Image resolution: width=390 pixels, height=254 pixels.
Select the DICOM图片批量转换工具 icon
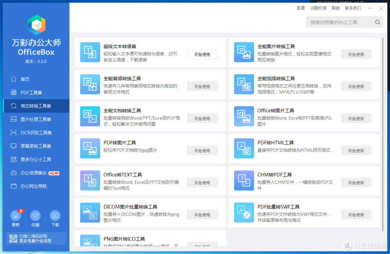coord(90,212)
